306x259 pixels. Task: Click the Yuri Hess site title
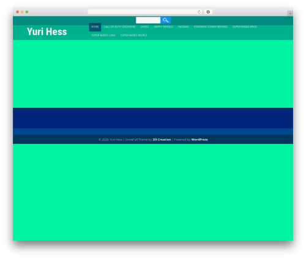tap(47, 32)
